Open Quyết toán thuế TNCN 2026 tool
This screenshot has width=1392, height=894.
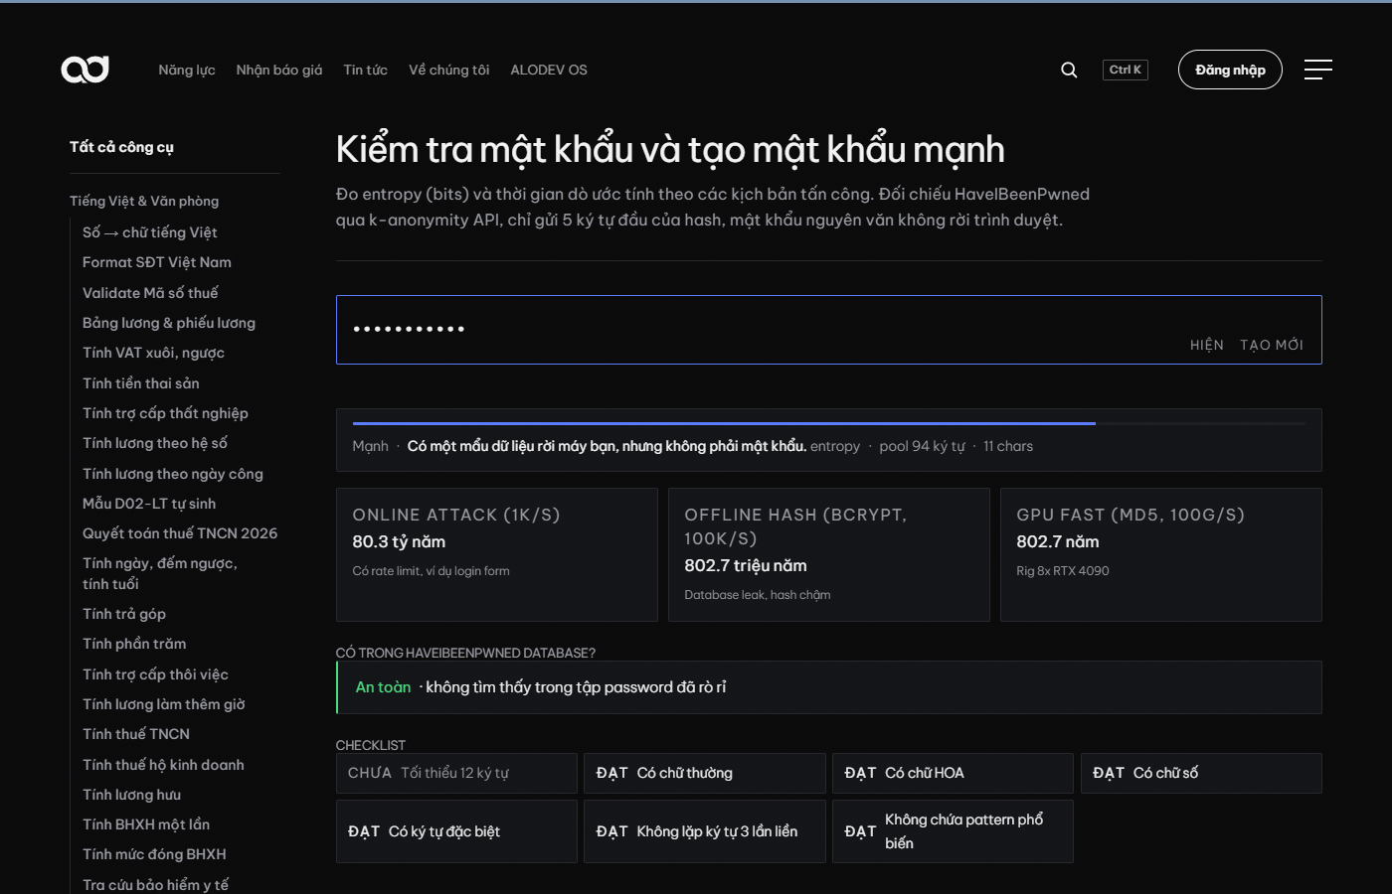pyautogui.click(x=180, y=533)
